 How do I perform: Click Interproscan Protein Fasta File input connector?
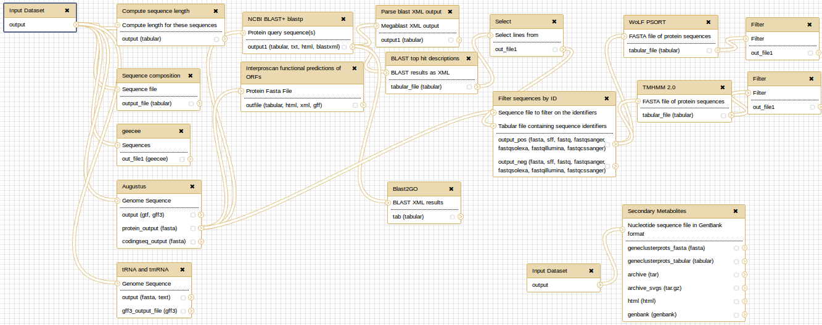(240, 91)
